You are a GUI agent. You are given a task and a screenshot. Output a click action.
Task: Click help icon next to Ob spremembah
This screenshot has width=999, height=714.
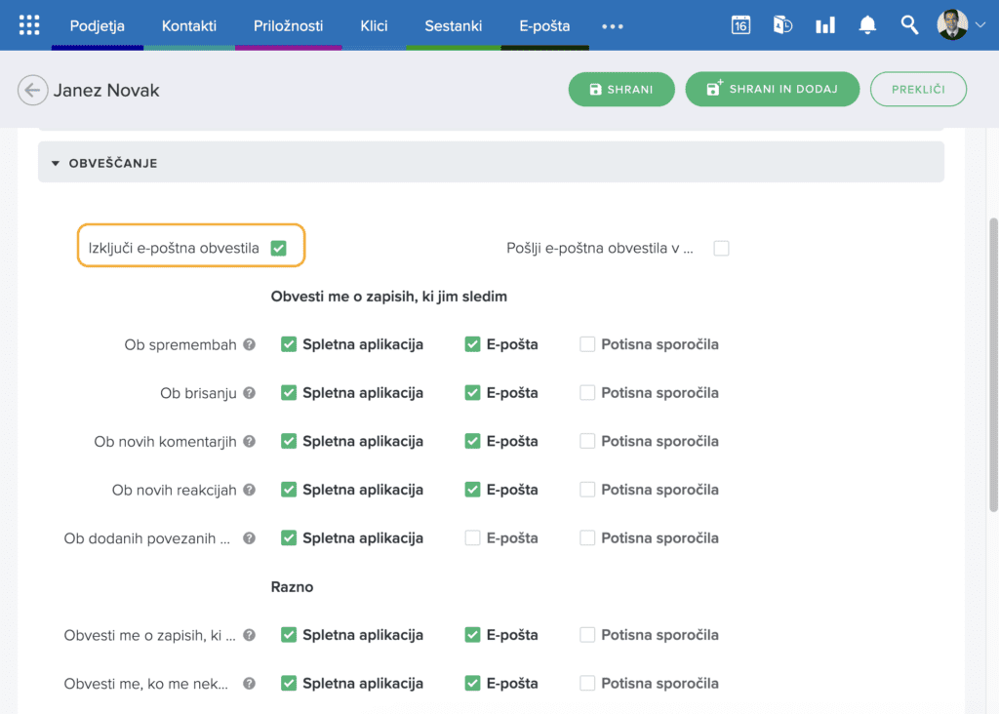pos(250,344)
